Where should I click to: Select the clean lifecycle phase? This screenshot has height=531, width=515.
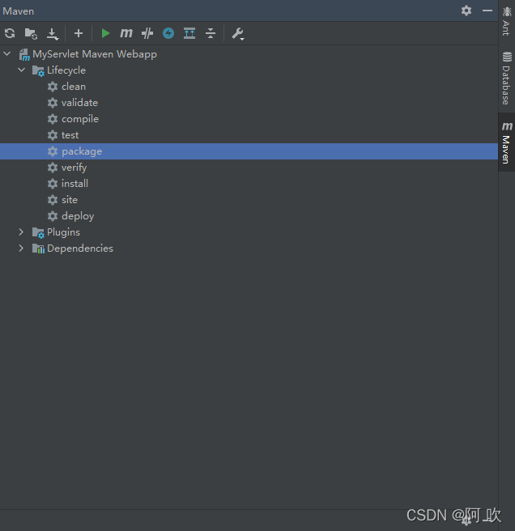click(74, 87)
